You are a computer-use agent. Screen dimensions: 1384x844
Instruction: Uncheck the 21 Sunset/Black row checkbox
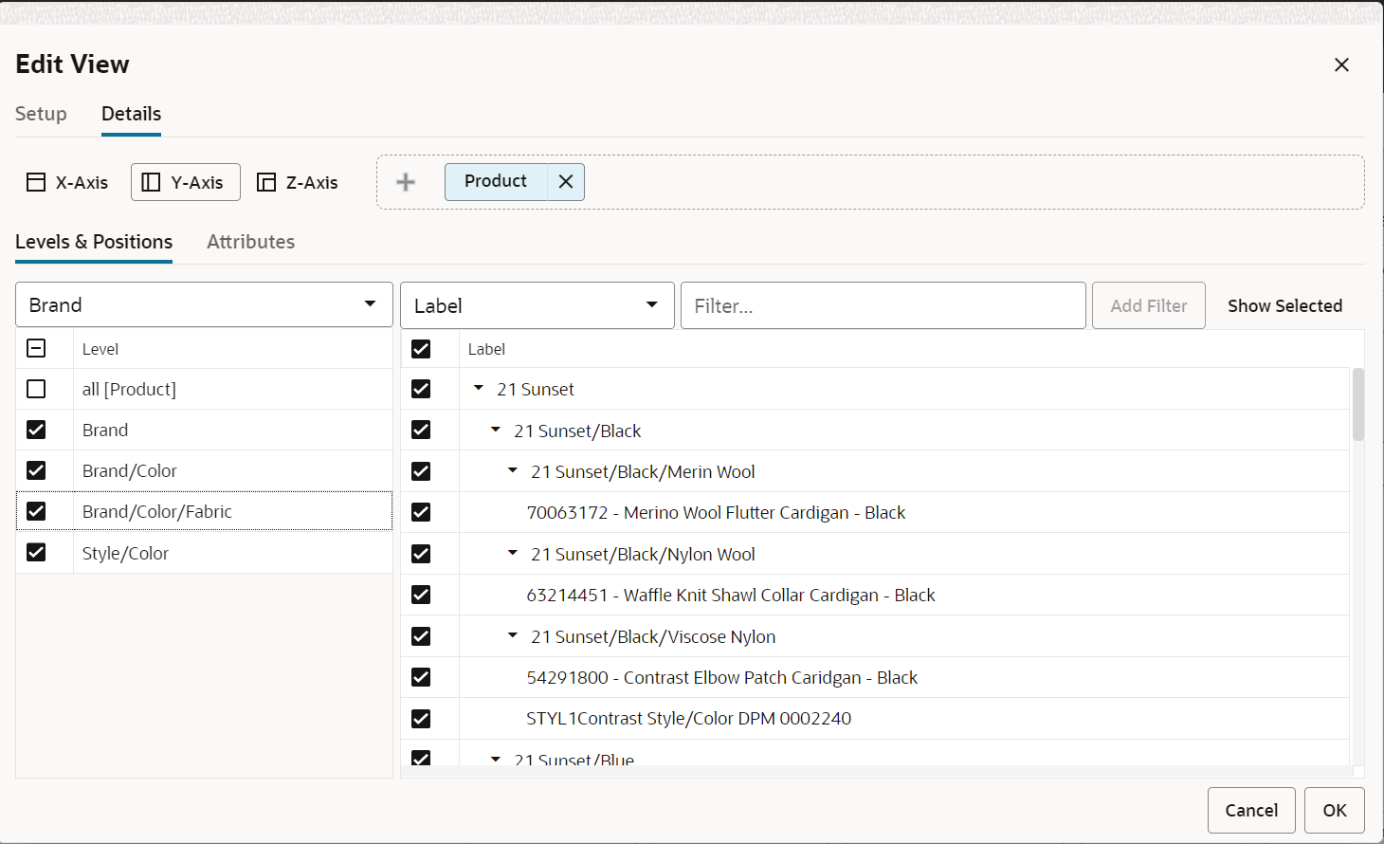click(x=421, y=431)
